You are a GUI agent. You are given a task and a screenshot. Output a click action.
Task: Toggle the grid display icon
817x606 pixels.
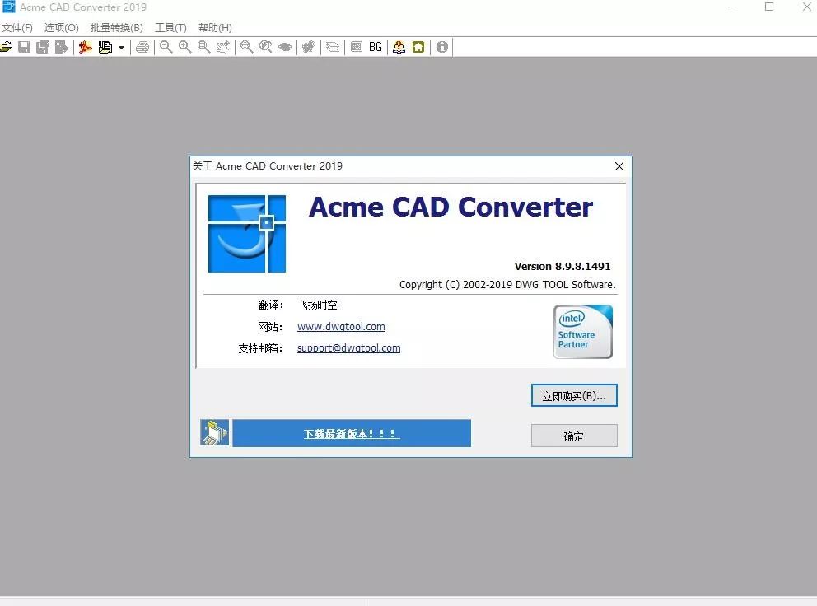pos(355,47)
